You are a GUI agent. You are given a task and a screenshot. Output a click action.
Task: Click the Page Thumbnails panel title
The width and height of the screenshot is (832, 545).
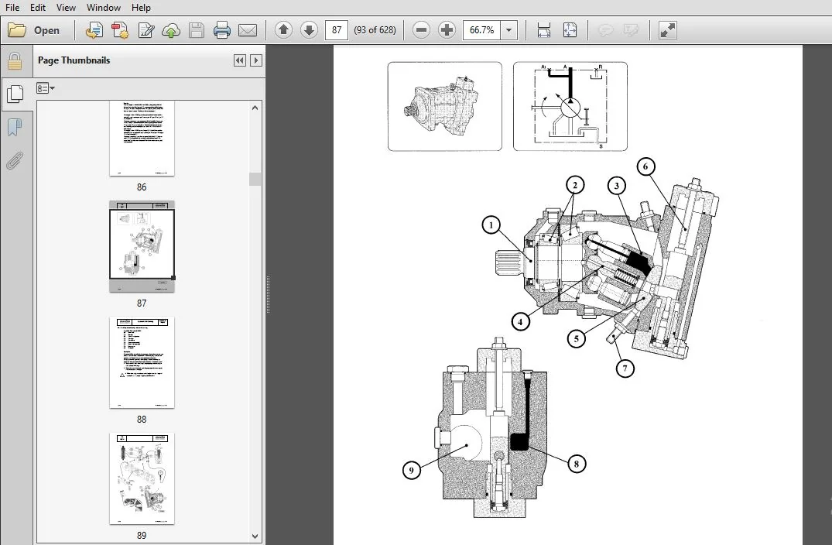tap(74, 60)
